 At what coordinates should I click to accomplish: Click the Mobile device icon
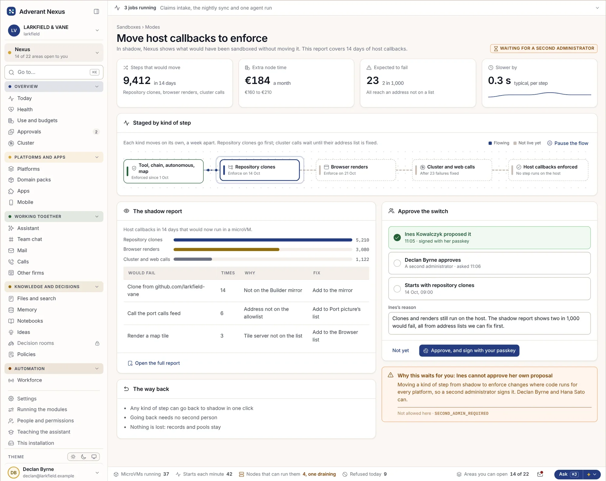click(11, 202)
